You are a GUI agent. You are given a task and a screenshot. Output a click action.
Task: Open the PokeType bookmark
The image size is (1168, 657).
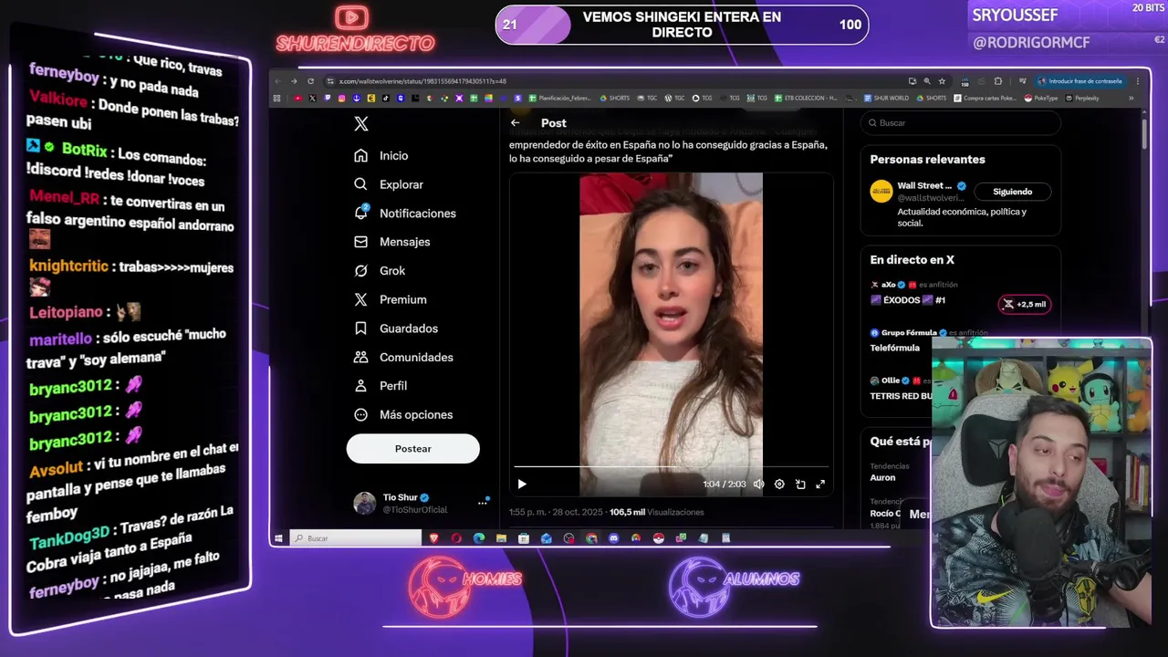tap(1042, 98)
